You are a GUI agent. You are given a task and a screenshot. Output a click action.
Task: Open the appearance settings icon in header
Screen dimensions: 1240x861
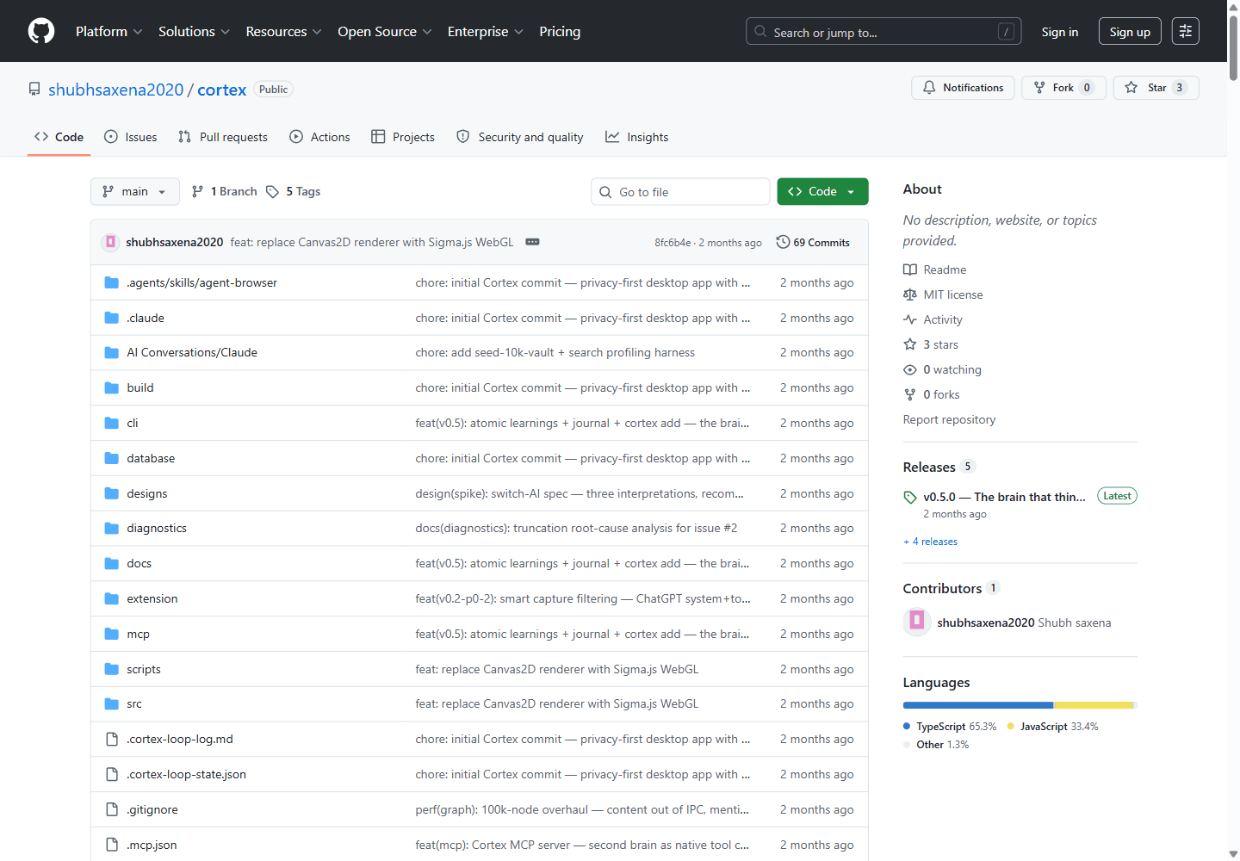[x=1186, y=31]
